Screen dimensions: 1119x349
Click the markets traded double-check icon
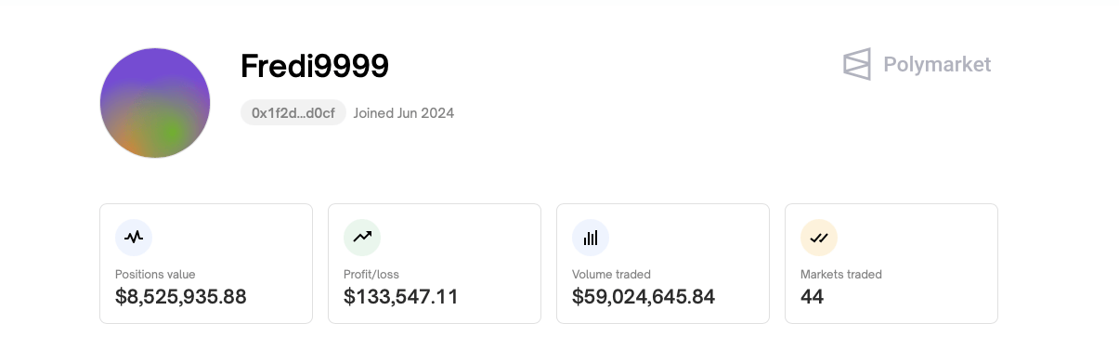[x=819, y=238]
